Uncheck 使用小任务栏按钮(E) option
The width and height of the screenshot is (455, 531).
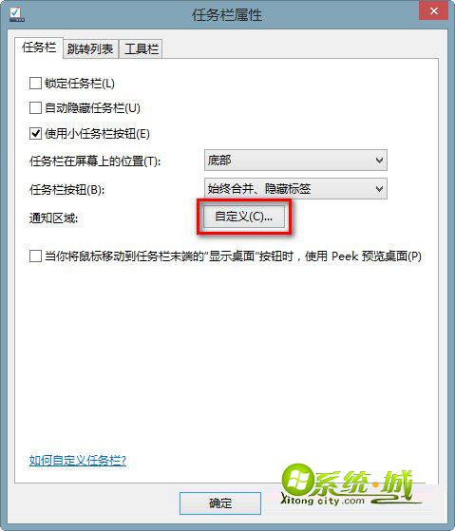35,133
